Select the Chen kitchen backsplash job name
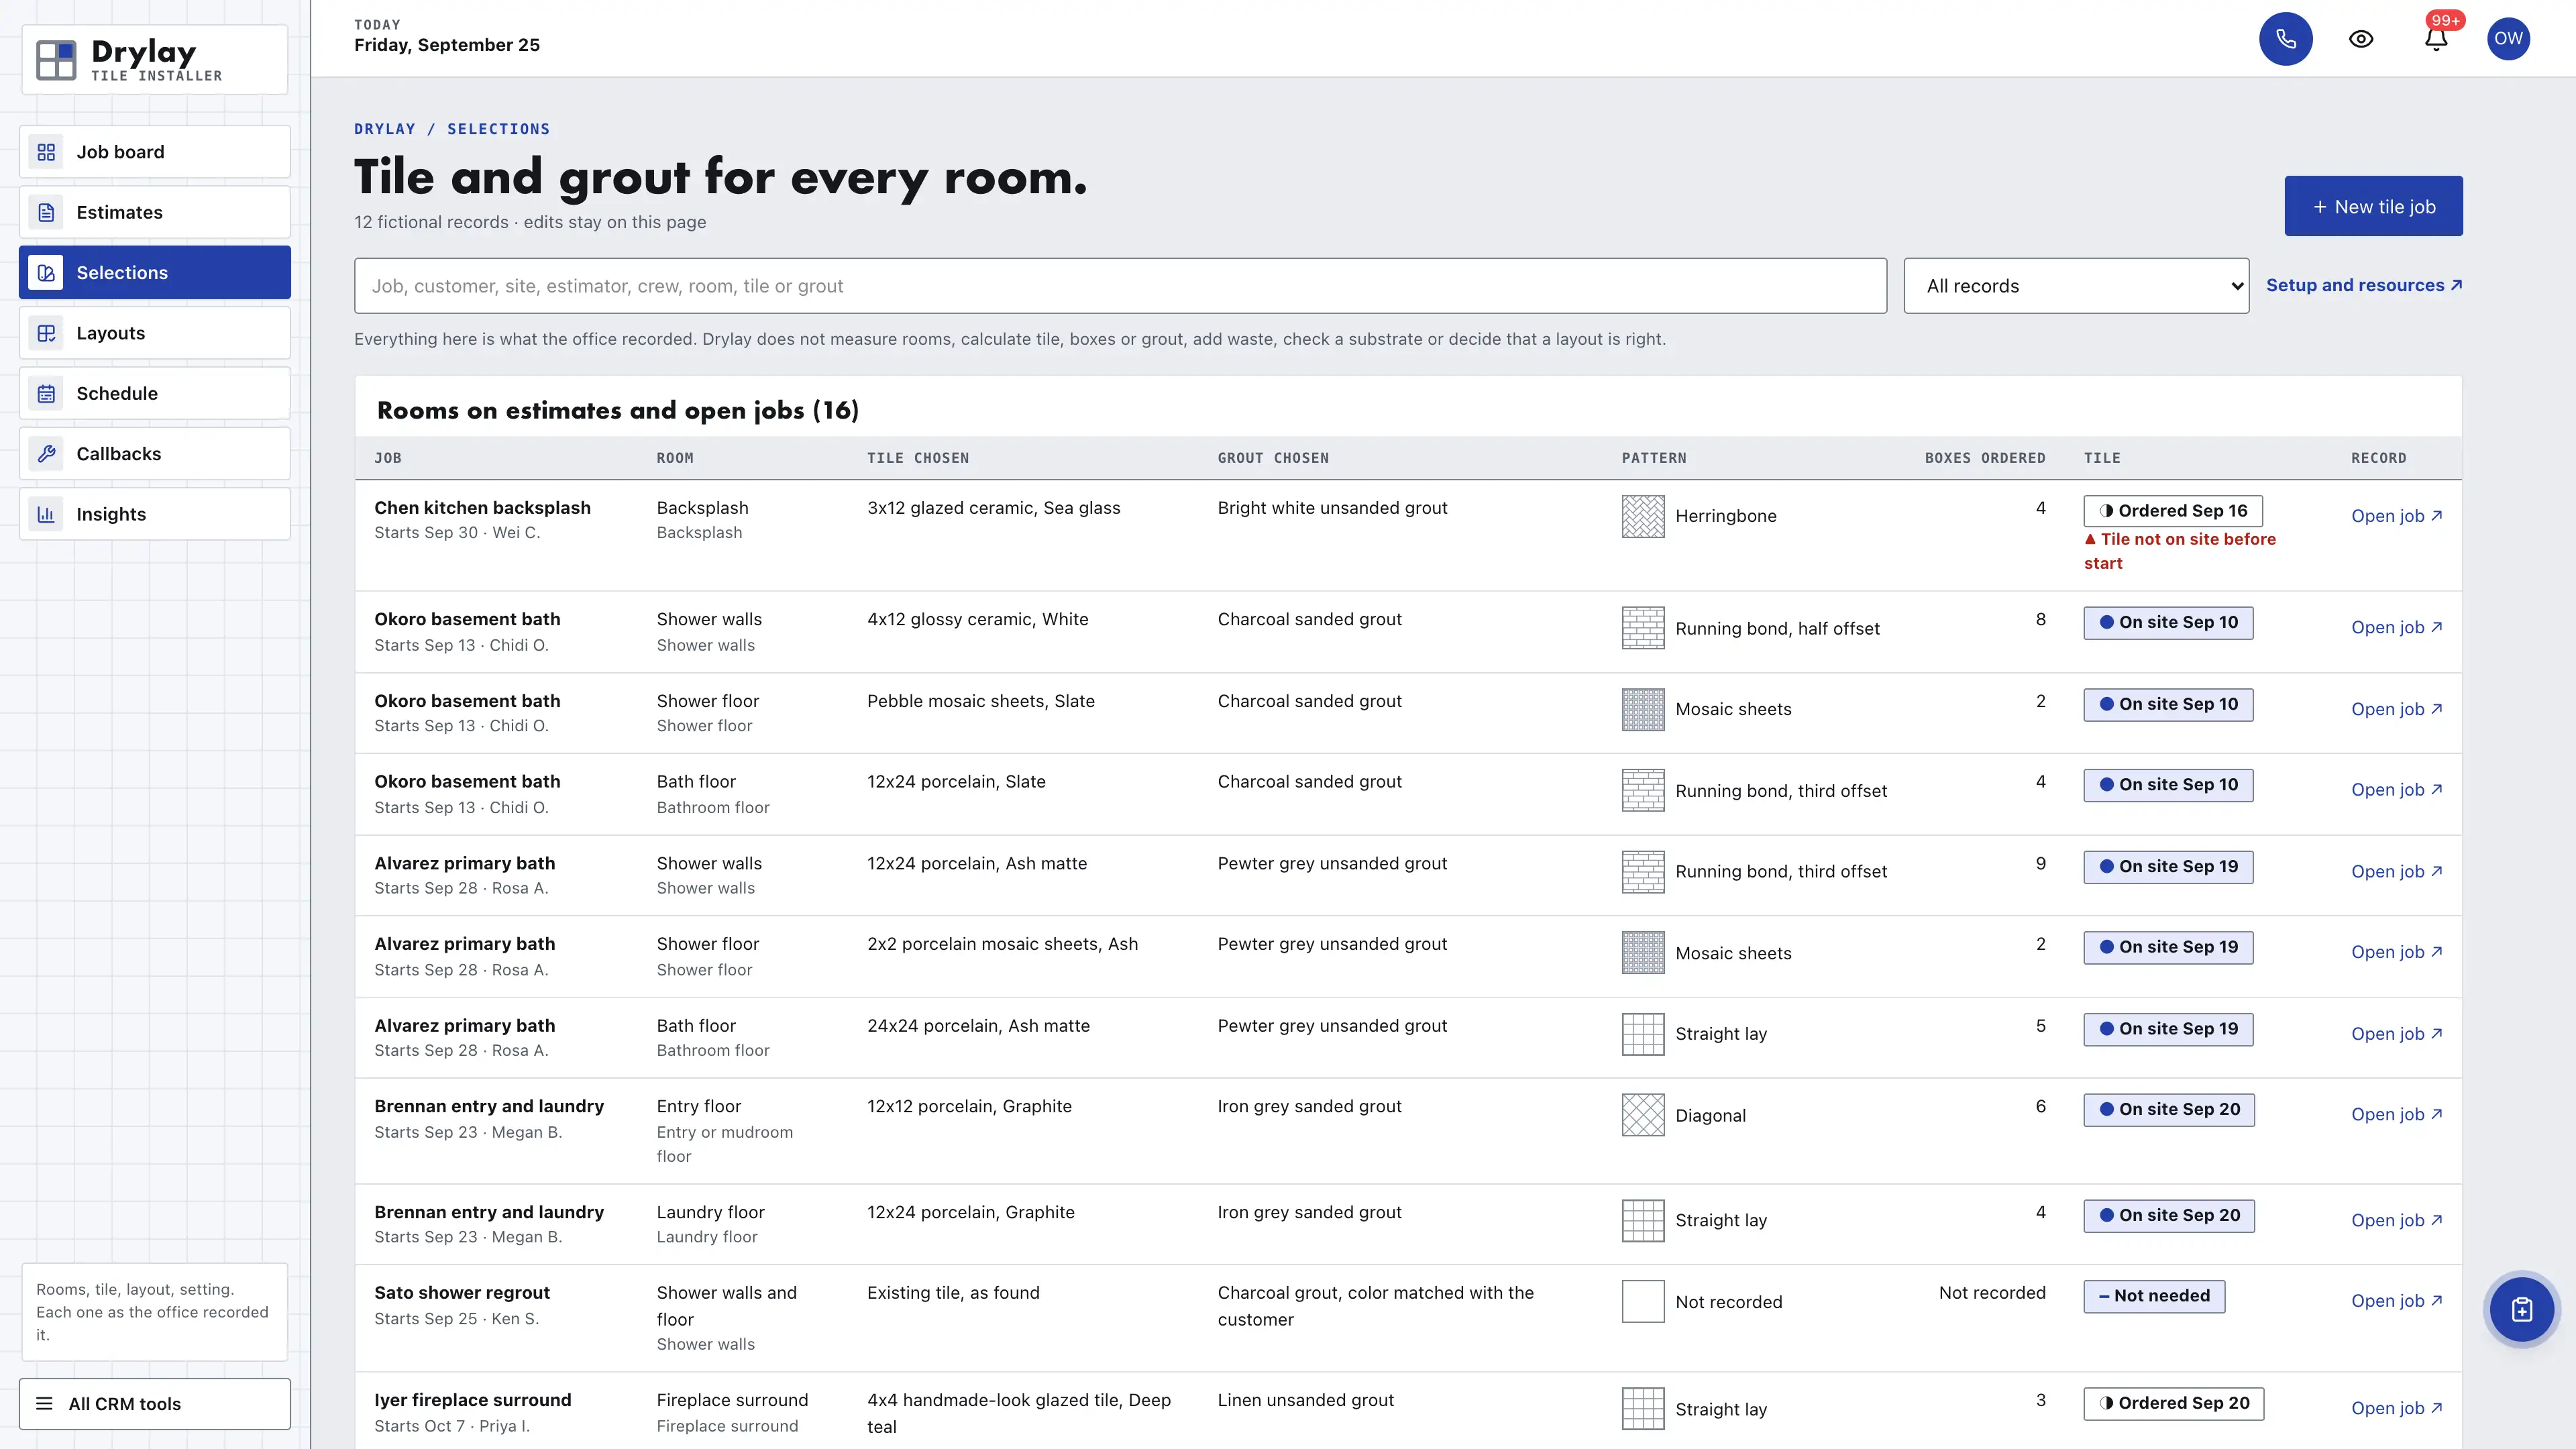This screenshot has width=2576, height=1449. pyautogui.click(x=482, y=508)
